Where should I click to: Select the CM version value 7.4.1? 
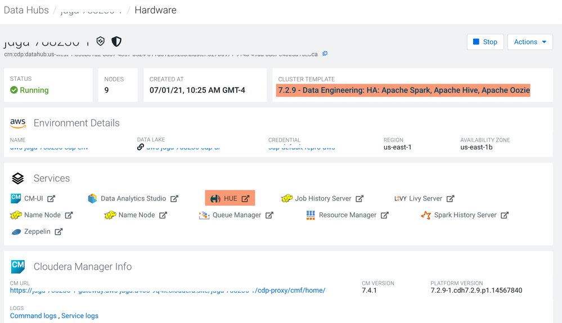(x=369, y=290)
